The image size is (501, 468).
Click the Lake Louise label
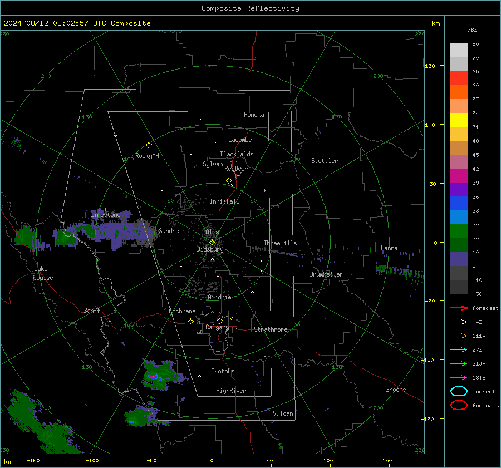click(x=43, y=273)
